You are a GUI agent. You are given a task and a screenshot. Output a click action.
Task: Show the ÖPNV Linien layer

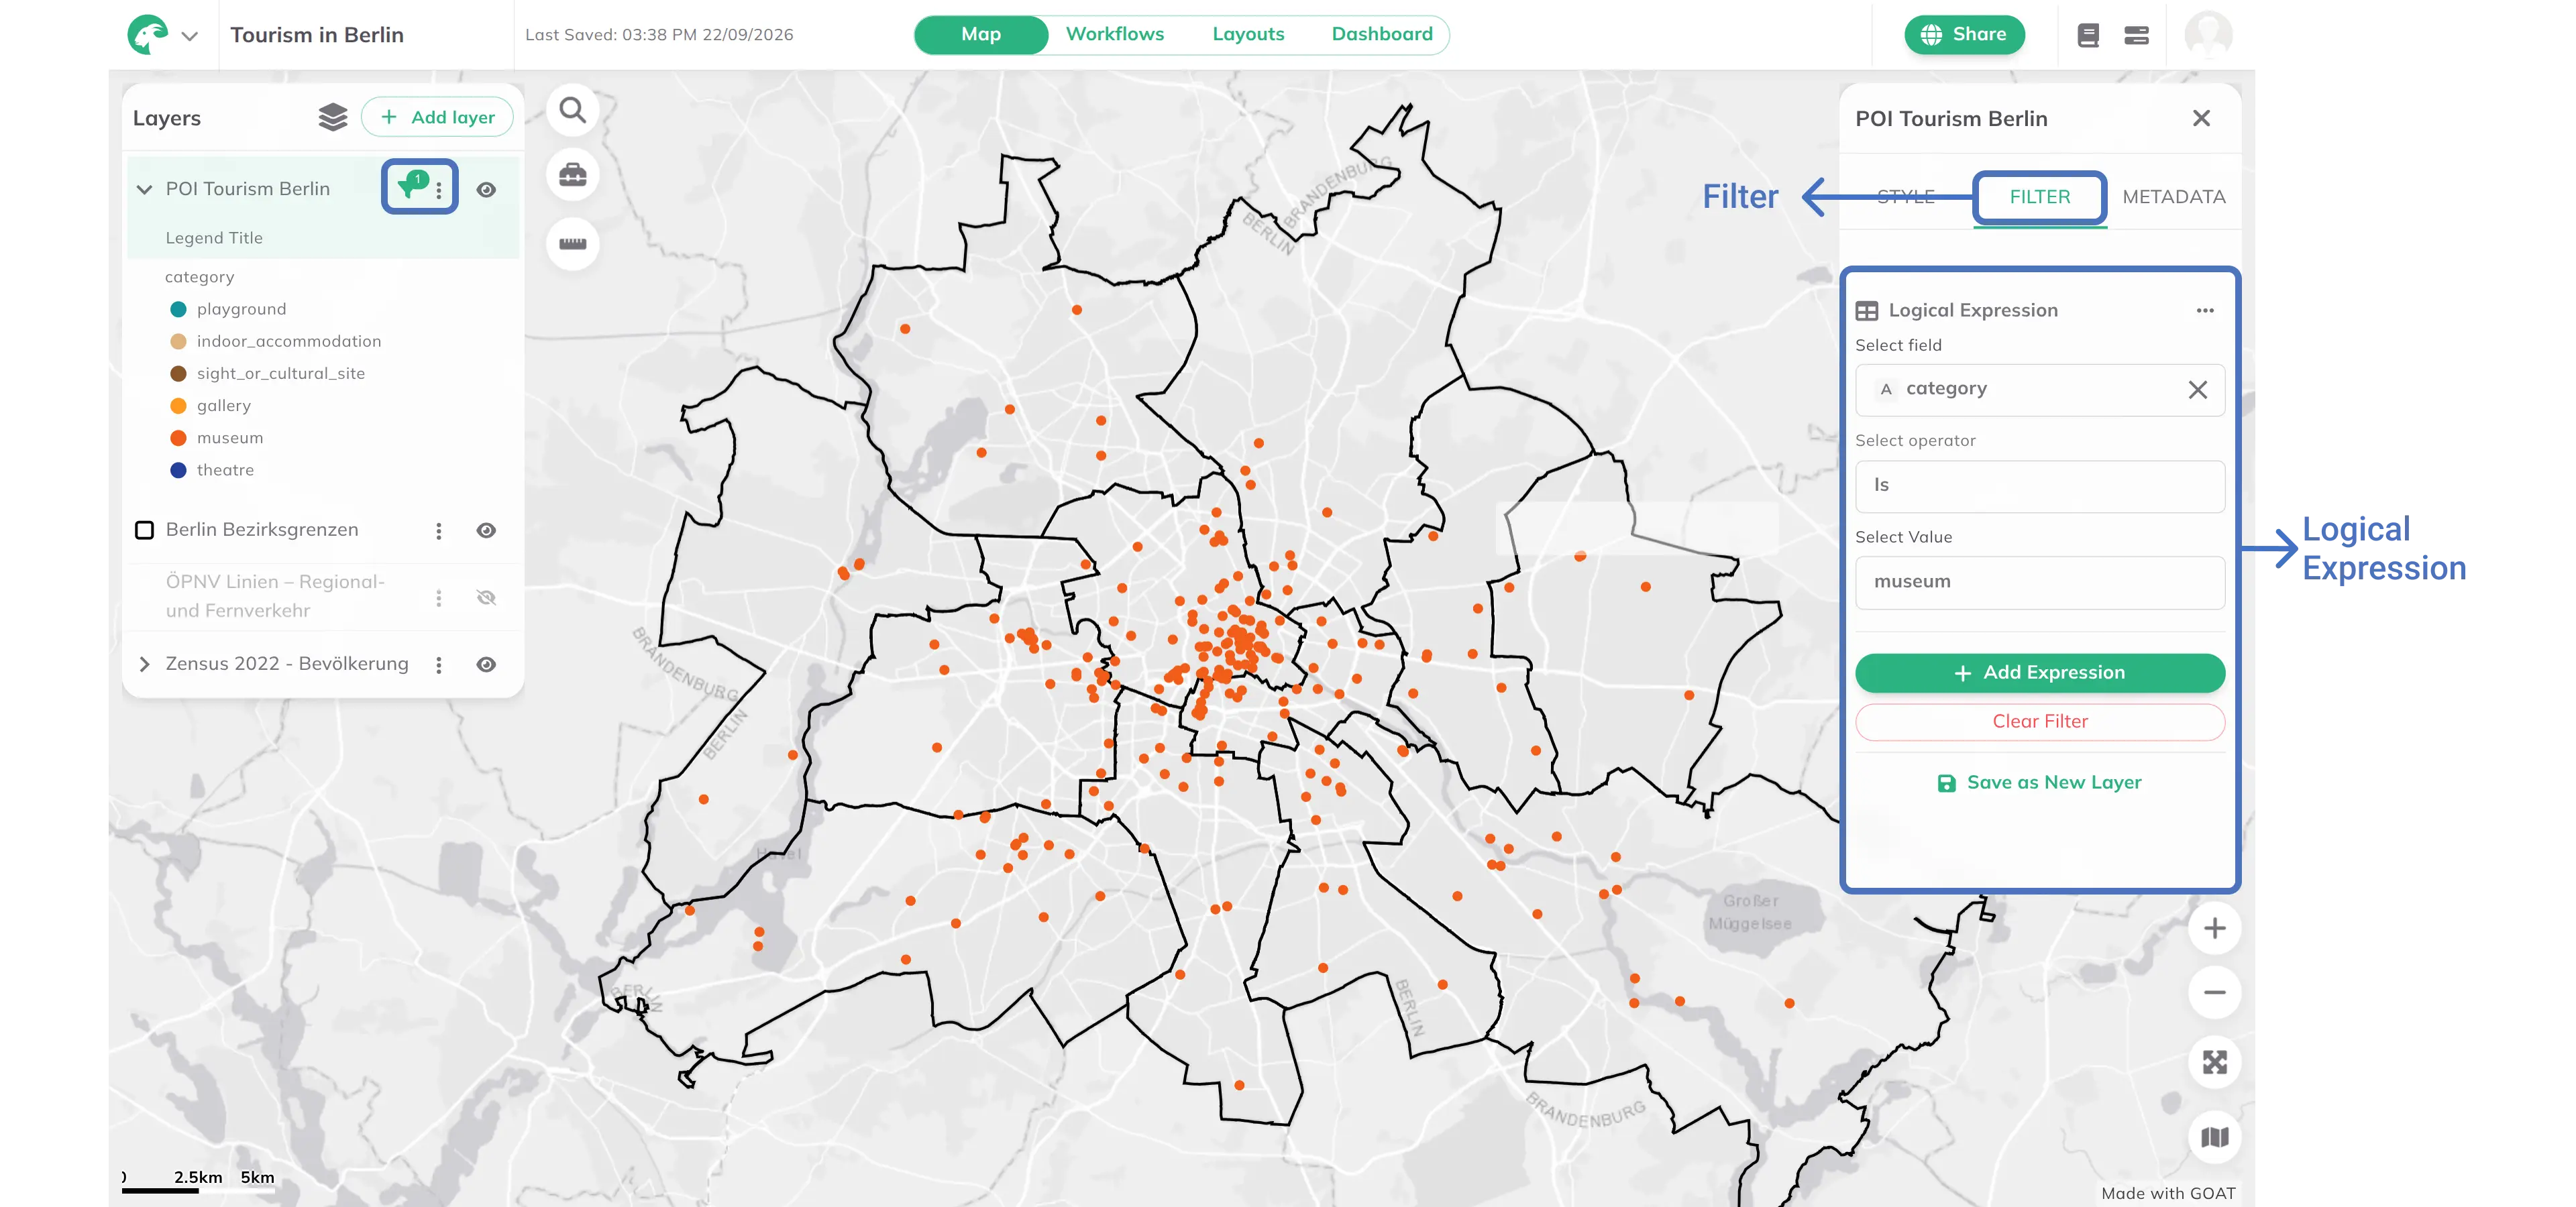[486, 597]
